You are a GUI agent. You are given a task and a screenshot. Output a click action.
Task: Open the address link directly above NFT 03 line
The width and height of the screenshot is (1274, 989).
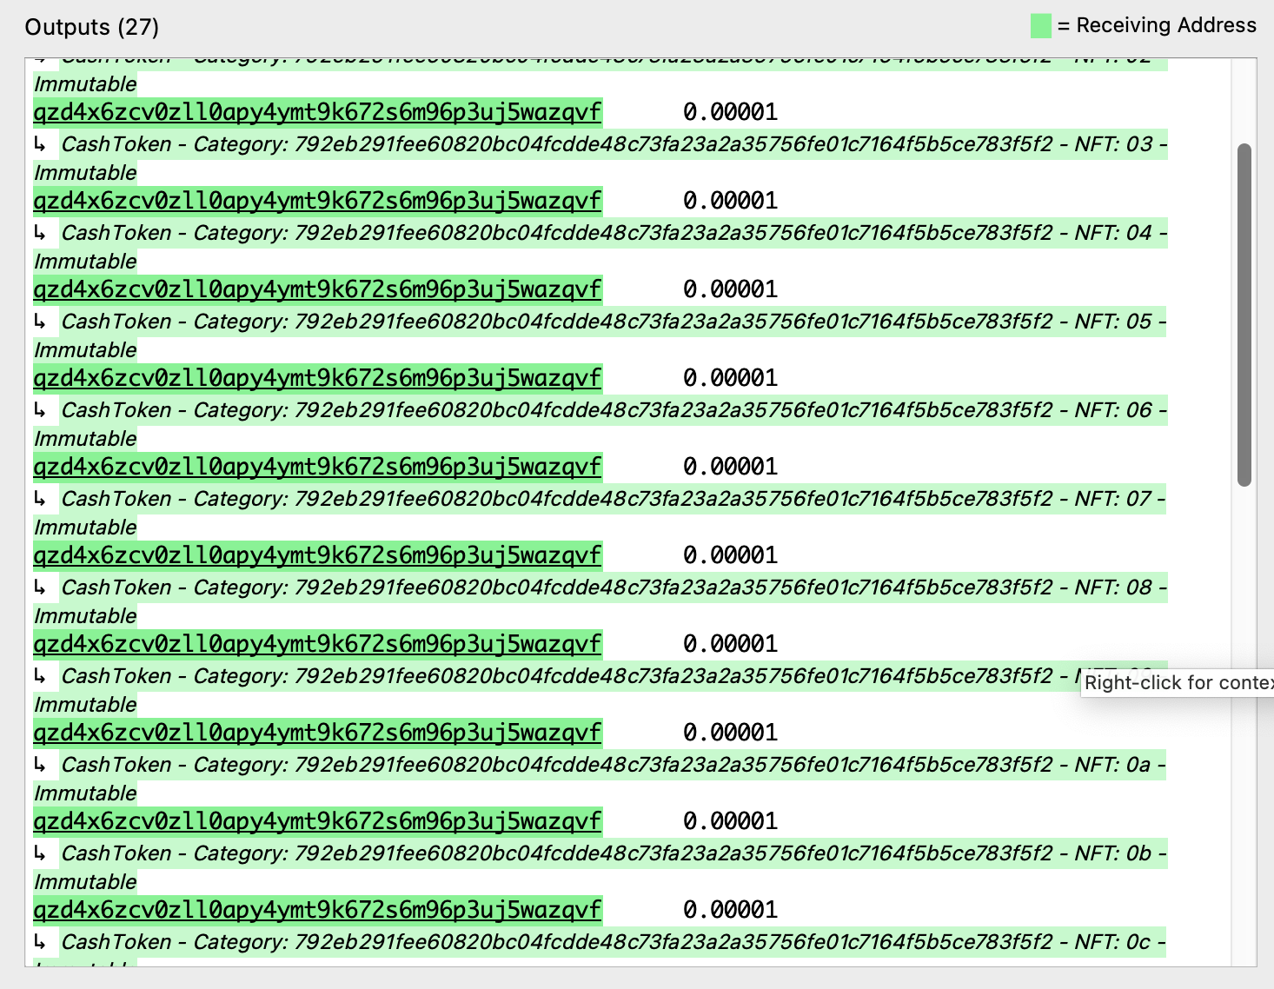(x=317, y=112)
